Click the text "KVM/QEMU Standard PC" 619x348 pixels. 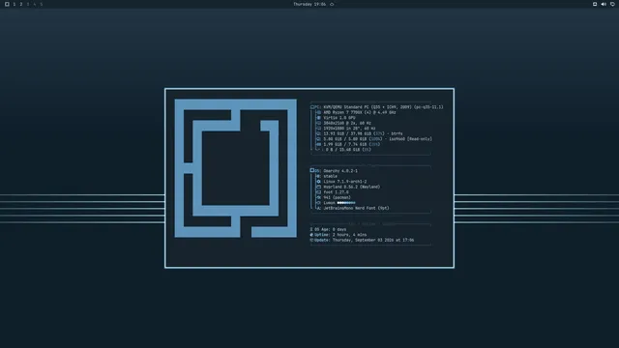347,107
